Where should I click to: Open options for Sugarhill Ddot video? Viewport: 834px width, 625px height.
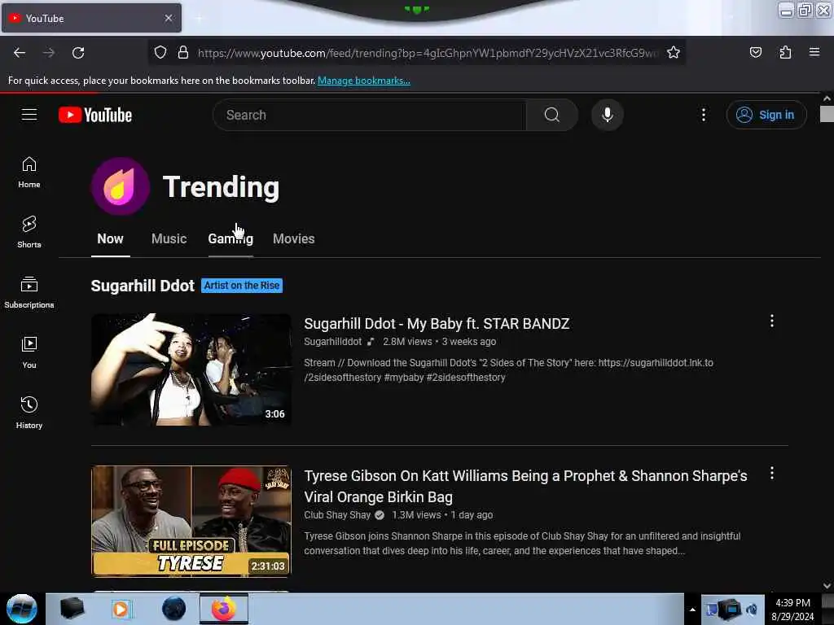pos(772,321)
